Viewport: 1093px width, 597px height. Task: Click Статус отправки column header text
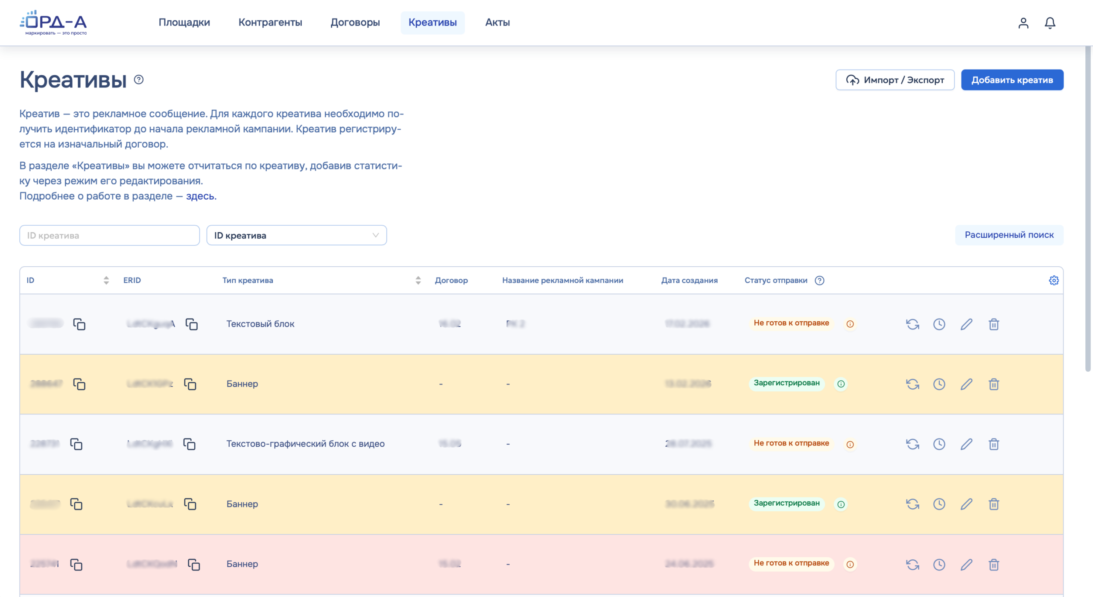pyautogui.click(x=775, y=280)
